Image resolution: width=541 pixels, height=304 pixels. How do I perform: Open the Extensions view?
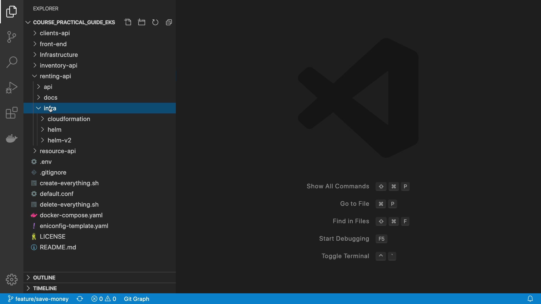[12, 113]
